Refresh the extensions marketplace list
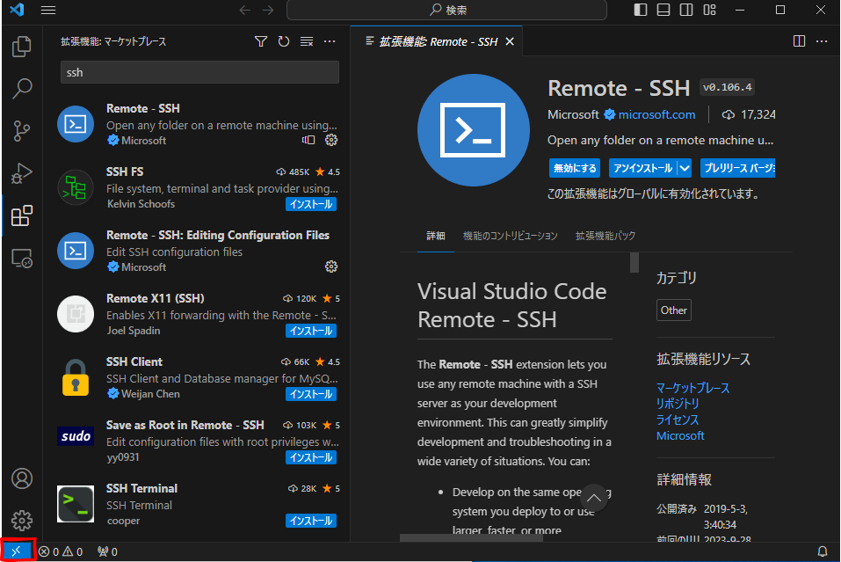Viewport: 841px width, 562px height. pos(283,41)
